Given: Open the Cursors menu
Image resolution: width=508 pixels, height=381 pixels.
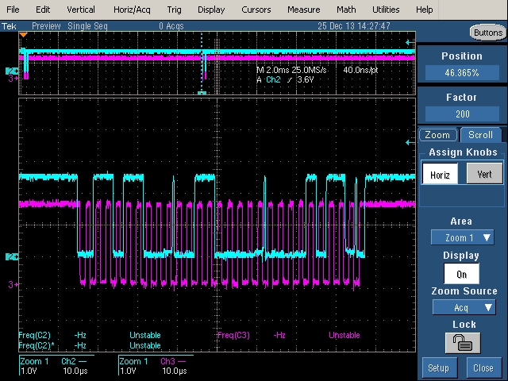Looking at the screenshot, I should [256, 10].
